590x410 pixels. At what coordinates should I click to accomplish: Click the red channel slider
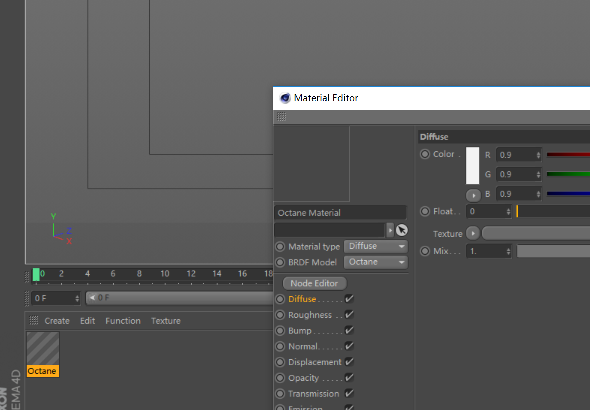[x=568, y=154]
